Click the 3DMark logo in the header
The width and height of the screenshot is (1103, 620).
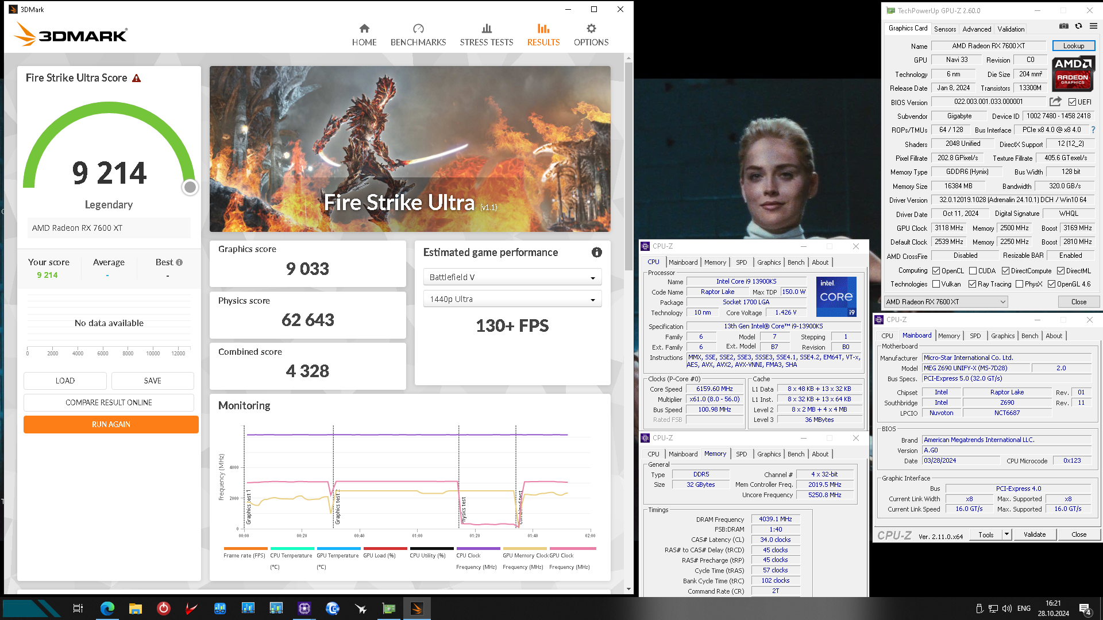(71, 34)
